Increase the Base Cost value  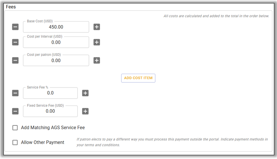(x=96, y=27)
